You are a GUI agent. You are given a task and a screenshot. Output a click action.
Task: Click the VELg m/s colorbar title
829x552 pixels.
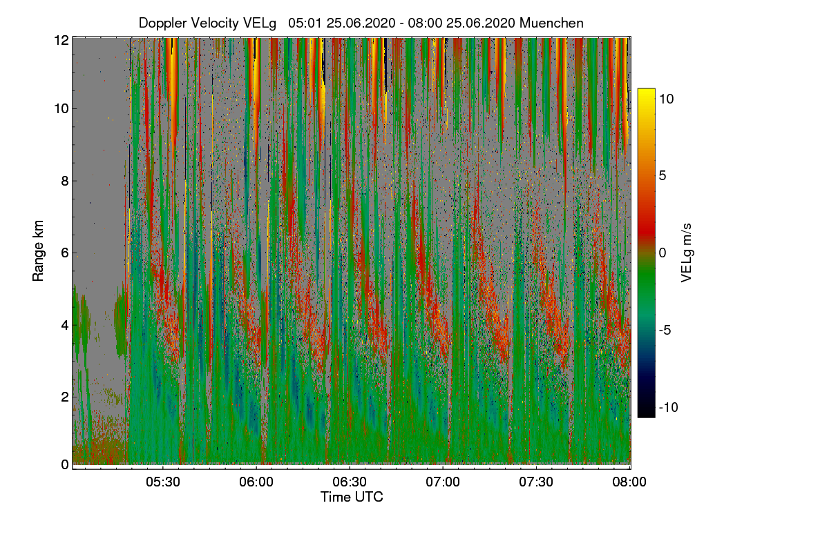point(687,253)
